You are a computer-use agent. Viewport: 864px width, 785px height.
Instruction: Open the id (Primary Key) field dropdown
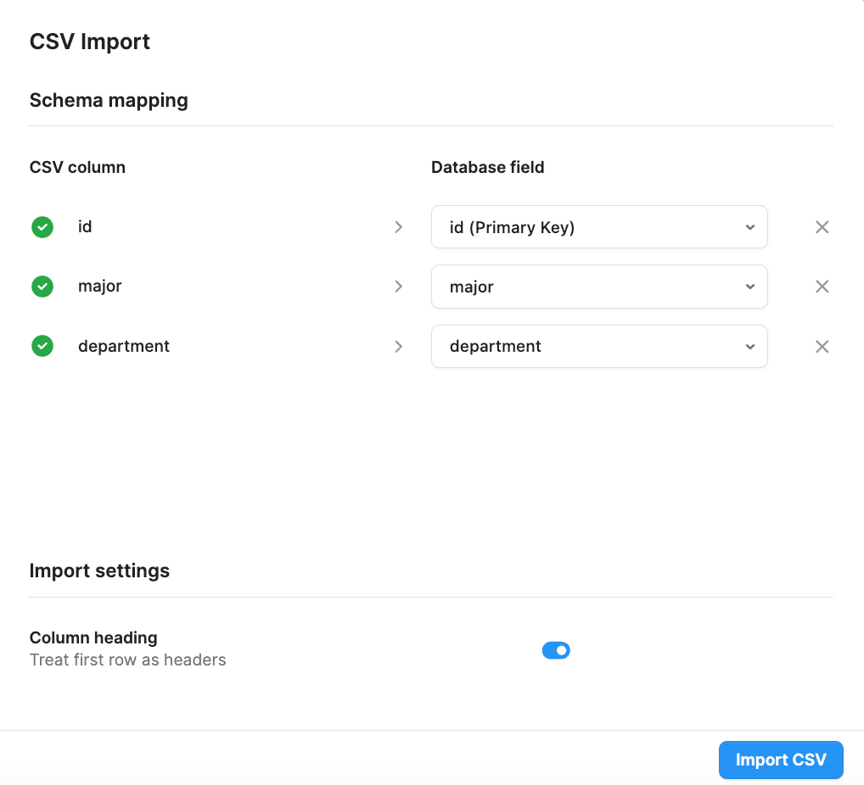(x=599, y=227)
